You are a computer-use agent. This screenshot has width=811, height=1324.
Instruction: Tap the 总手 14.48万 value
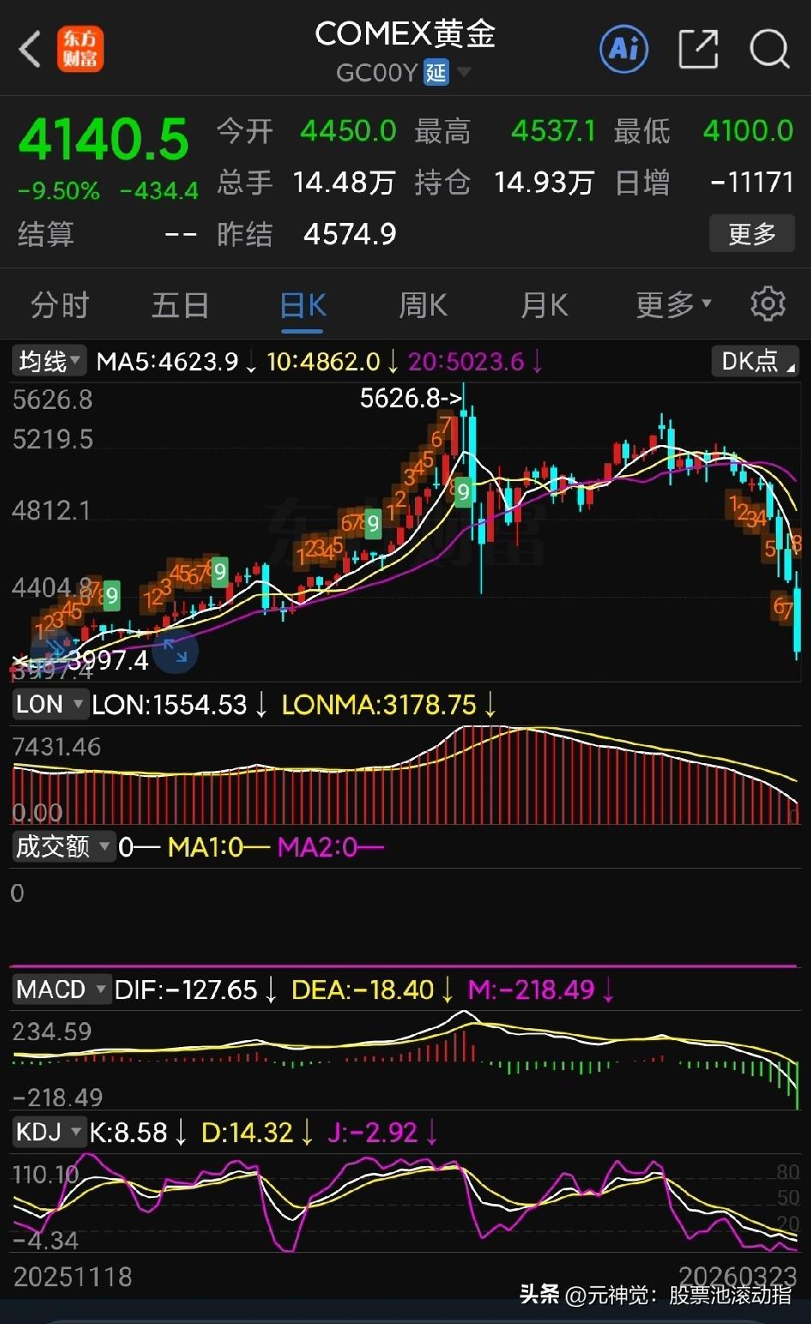tap(344, 183)
